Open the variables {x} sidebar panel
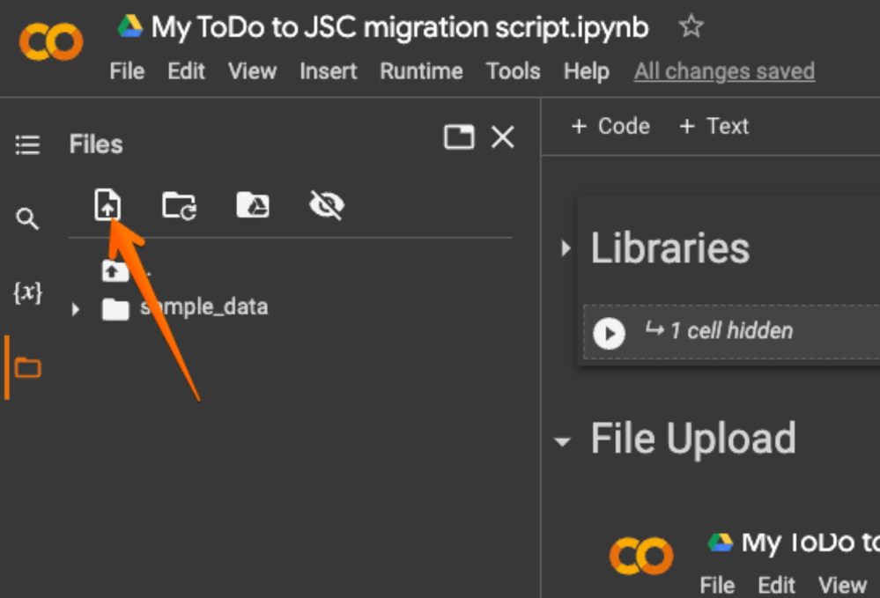880x598 pixels. pyautogui.click(x=27, y=292)
